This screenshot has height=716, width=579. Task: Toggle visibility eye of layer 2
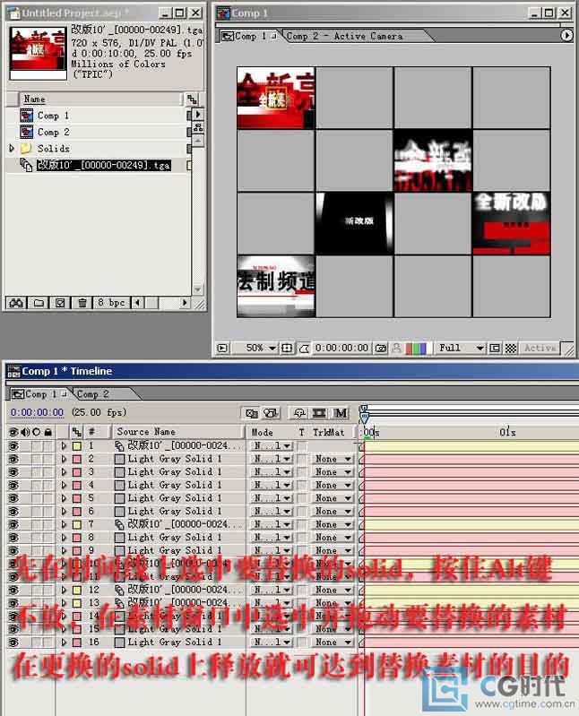coord(13,459)
